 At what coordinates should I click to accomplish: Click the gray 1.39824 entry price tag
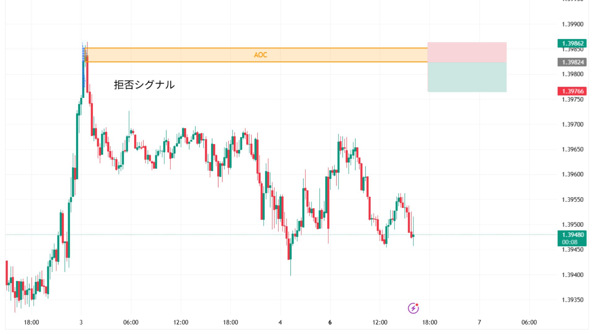click(x=573, y=62)
